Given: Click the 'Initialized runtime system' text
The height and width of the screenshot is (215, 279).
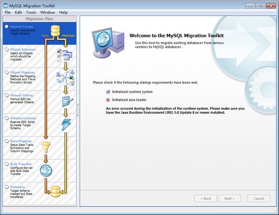Looking at the screenshot, I should point(132,92).
